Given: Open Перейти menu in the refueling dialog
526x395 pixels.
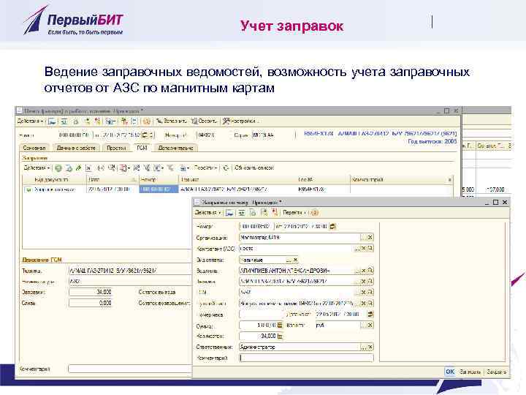Looking at the screenshot, I should pos(294,213).
